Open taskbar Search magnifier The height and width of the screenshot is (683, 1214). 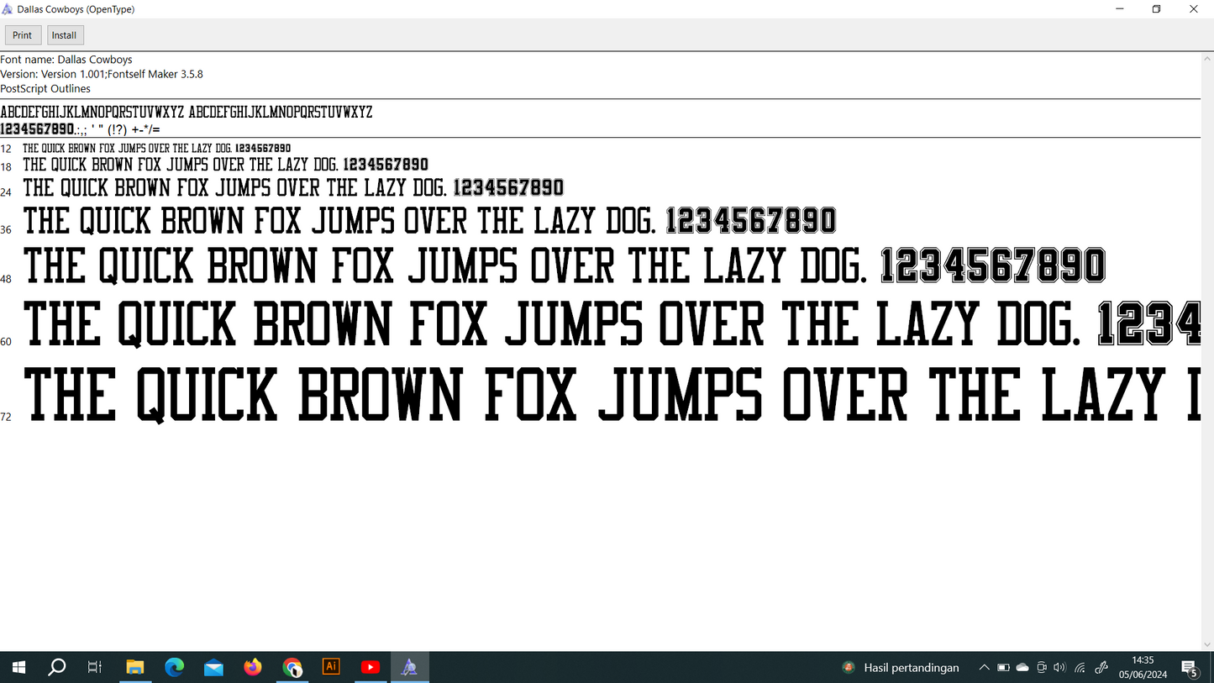click(x=56, y=667)
